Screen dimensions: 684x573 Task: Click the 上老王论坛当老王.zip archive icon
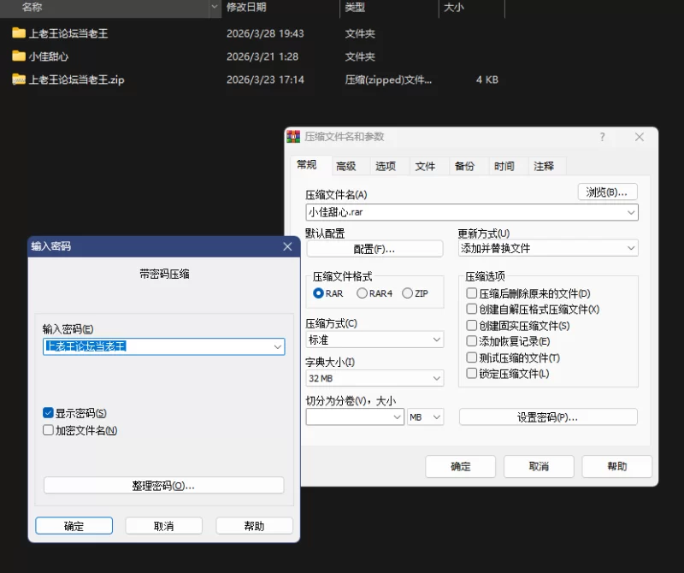(19, 80)
